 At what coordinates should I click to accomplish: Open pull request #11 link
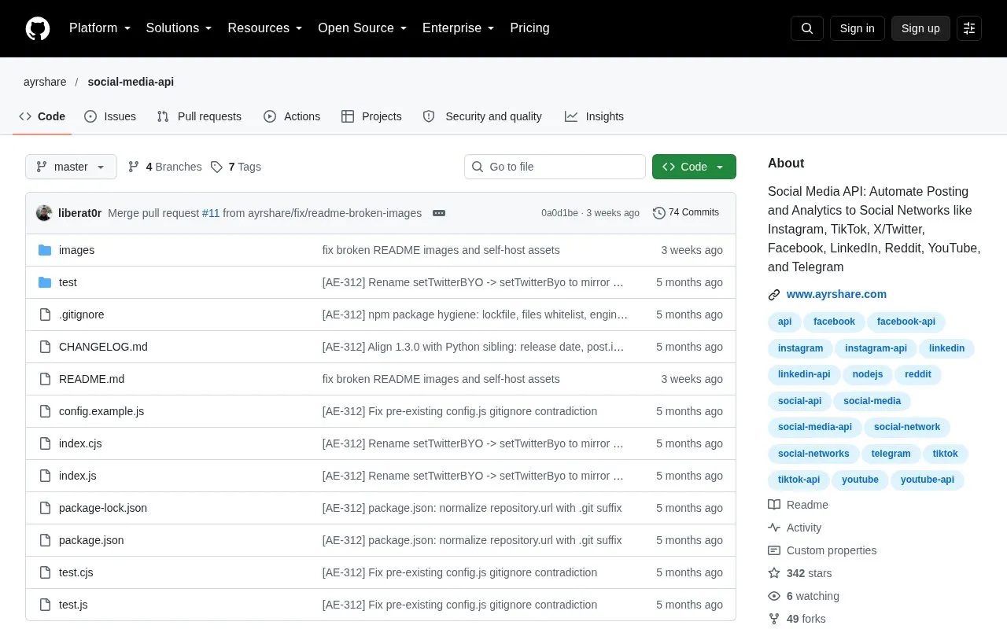[x=211, y=213]
